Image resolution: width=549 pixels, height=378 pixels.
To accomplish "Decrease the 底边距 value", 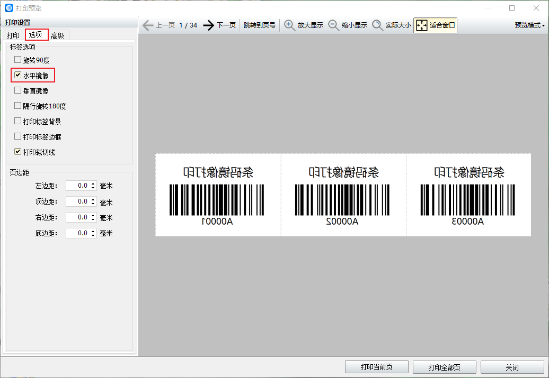I will 93,235.
